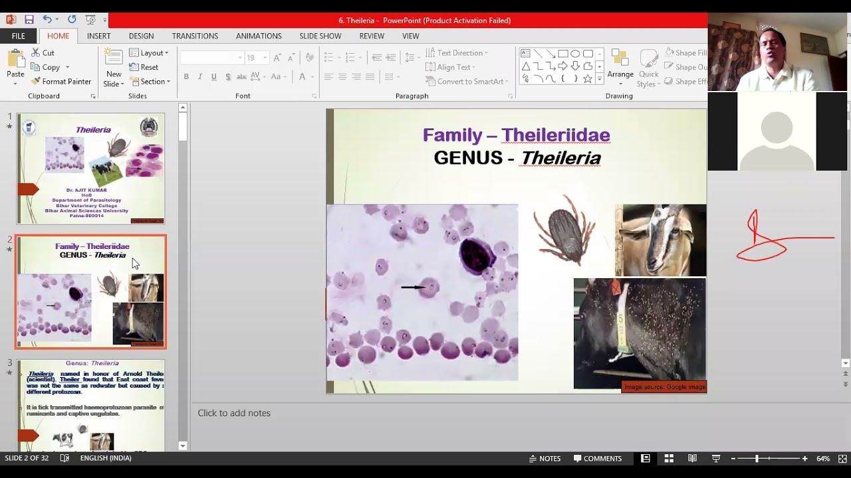The height and width of the screenshot is (478, 851).
Task: Click language ENGLISH (INDIA) in status bar
Action: 106,458
